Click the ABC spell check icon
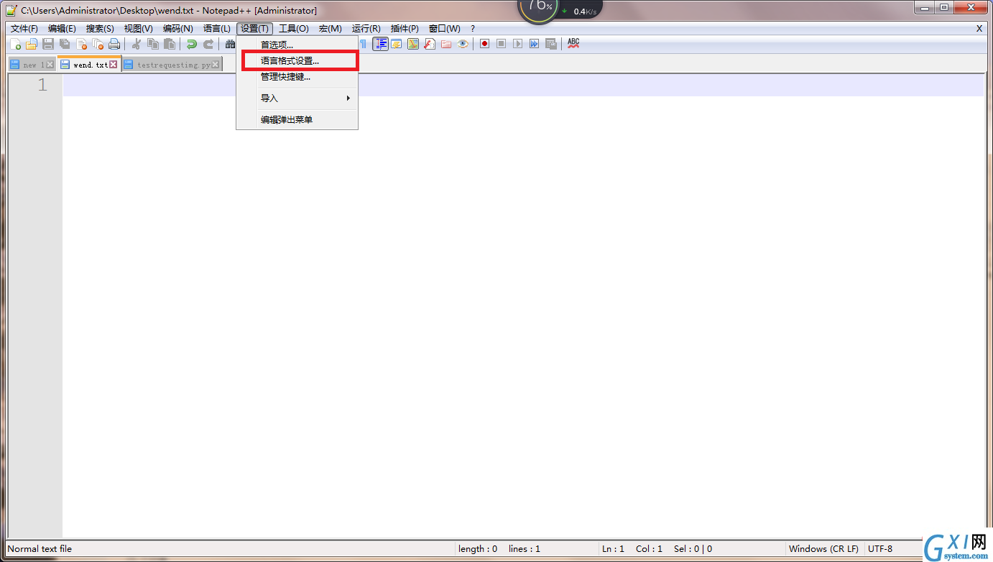 click(x=573, y=44)
